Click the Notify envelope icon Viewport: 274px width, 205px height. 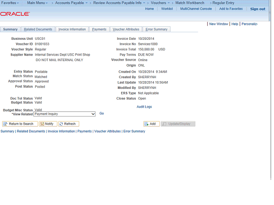click(42, 124)
